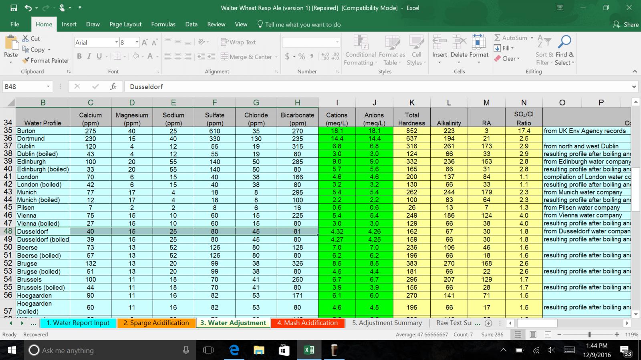Click Tell me what you want to do
This screenshot has width=641, height=360.
[x=299, y=24]
